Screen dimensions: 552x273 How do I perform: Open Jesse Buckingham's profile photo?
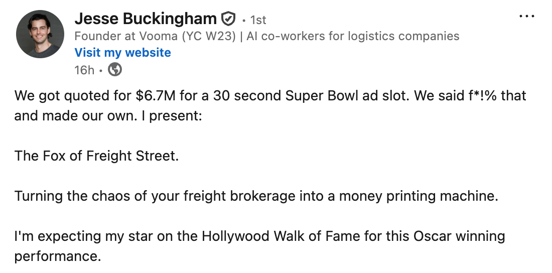pos(40,34)
